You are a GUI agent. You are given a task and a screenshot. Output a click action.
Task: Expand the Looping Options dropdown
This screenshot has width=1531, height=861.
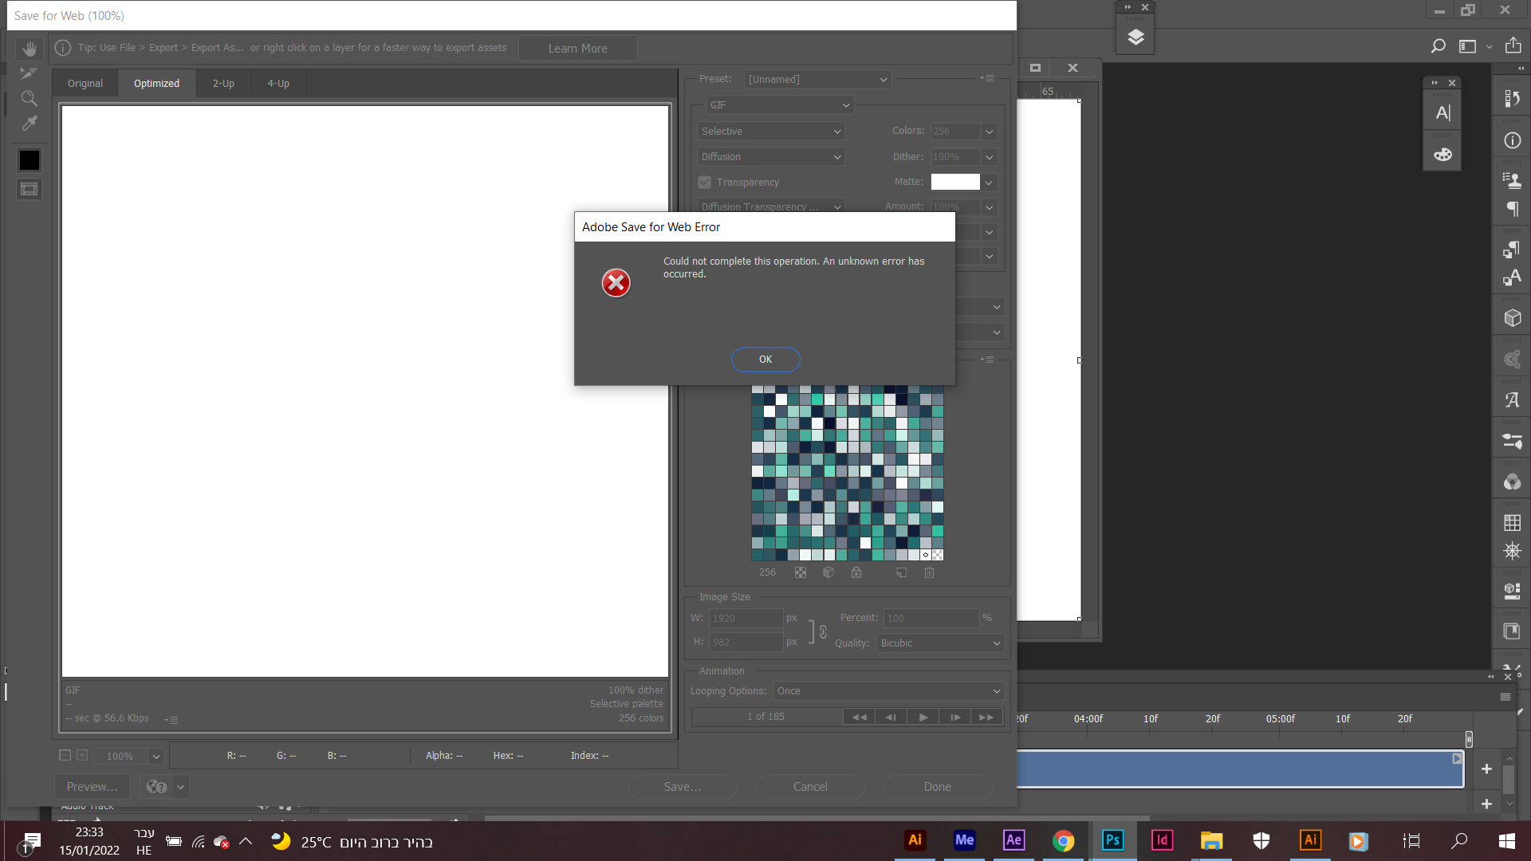[x=888, y=691]
